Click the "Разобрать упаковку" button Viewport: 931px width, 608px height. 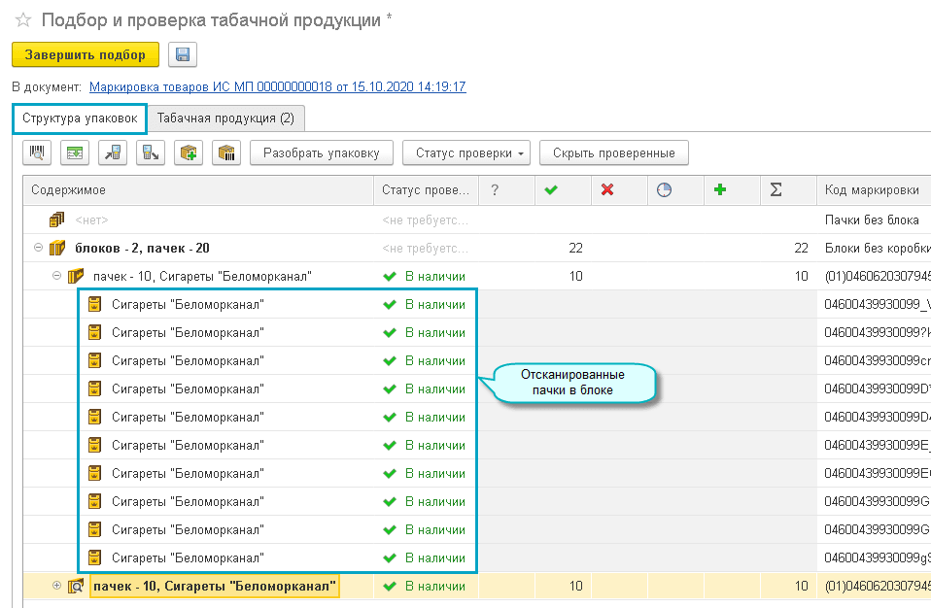(x=321, y=152)
